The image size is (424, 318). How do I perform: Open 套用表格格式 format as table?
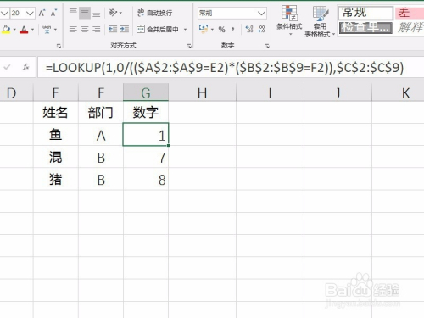[x=320, y=21]
